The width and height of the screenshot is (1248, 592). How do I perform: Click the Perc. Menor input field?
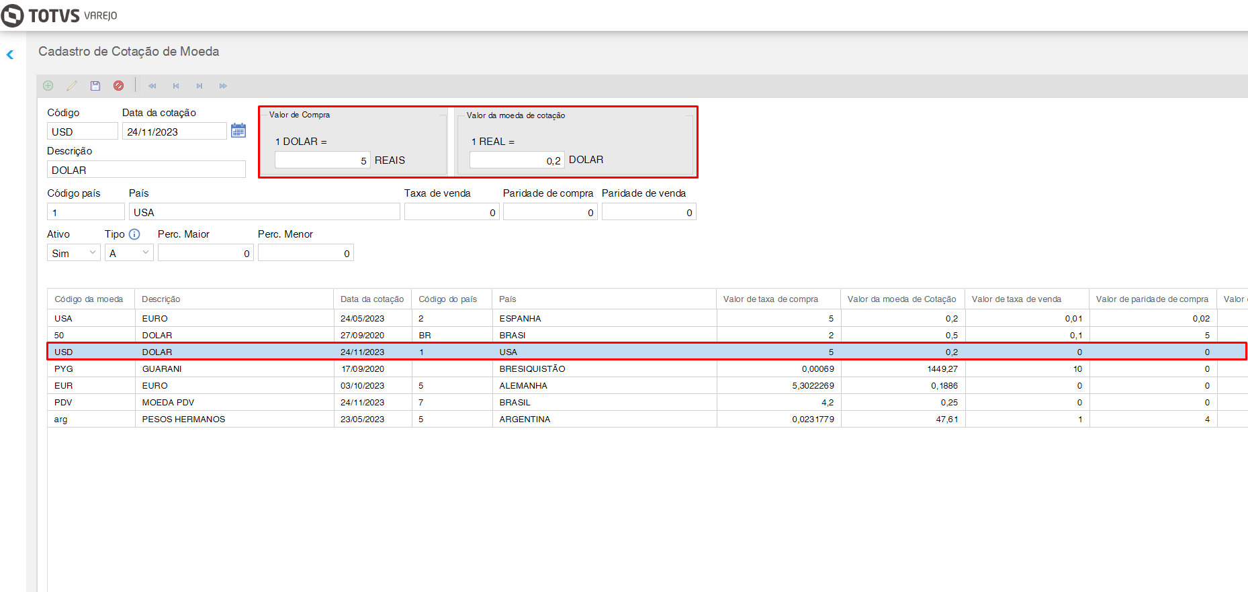[306, 253]
